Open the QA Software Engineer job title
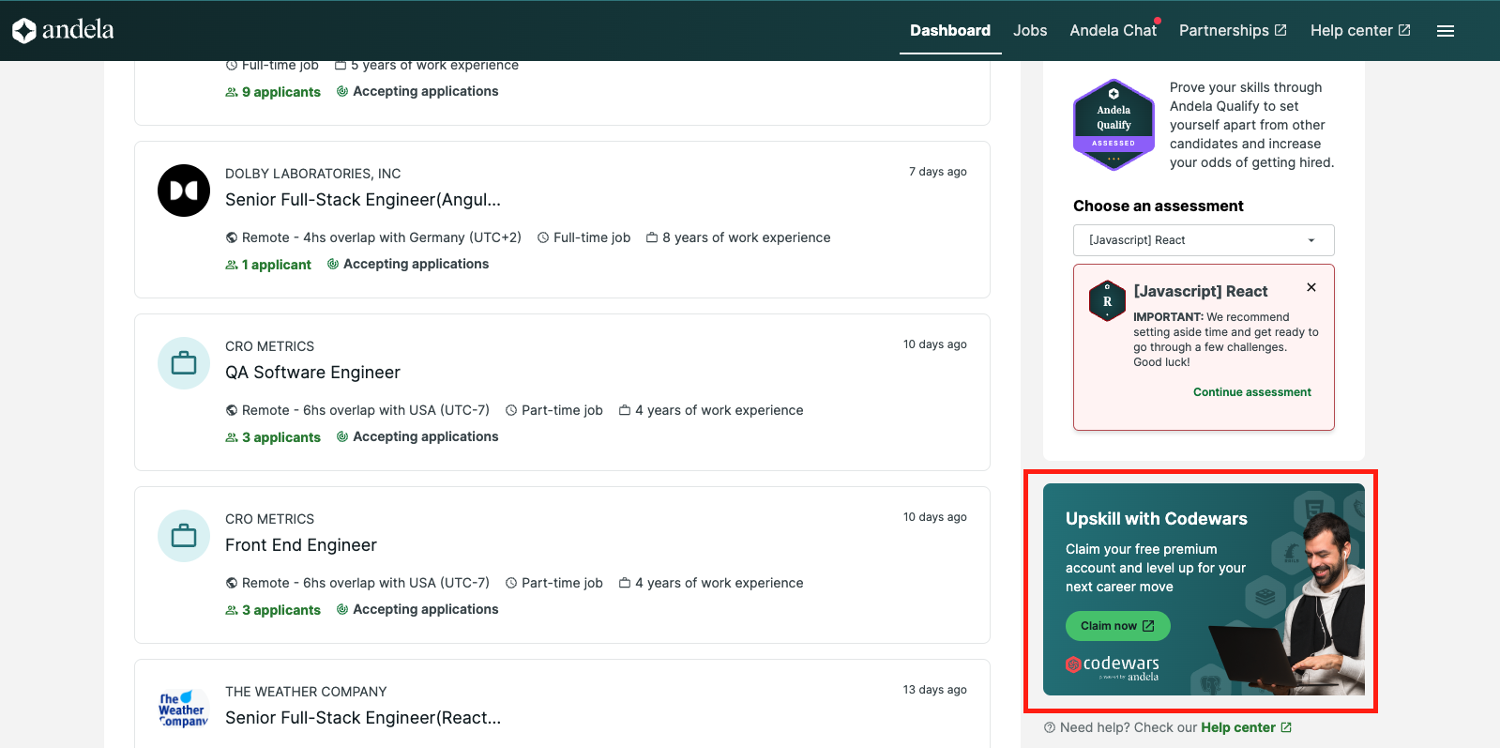The image size is (1500, 748). [x=312, y=373]
